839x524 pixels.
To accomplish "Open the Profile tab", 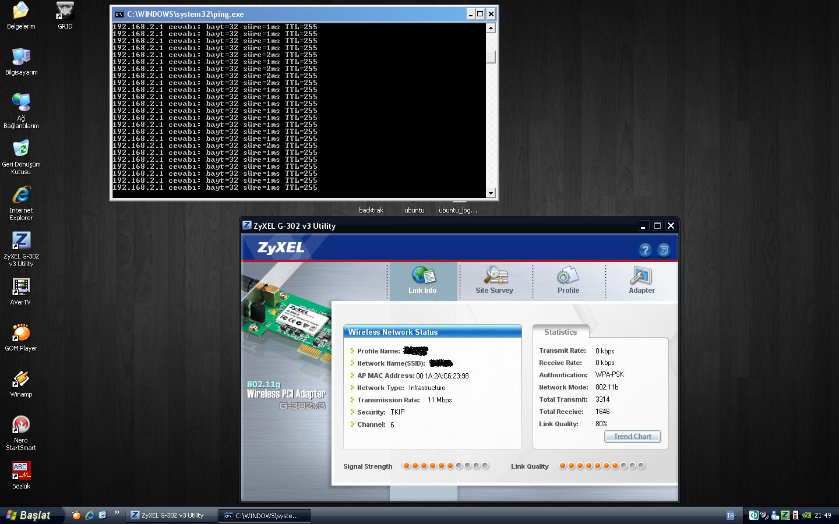I will (x=568, y=280).
